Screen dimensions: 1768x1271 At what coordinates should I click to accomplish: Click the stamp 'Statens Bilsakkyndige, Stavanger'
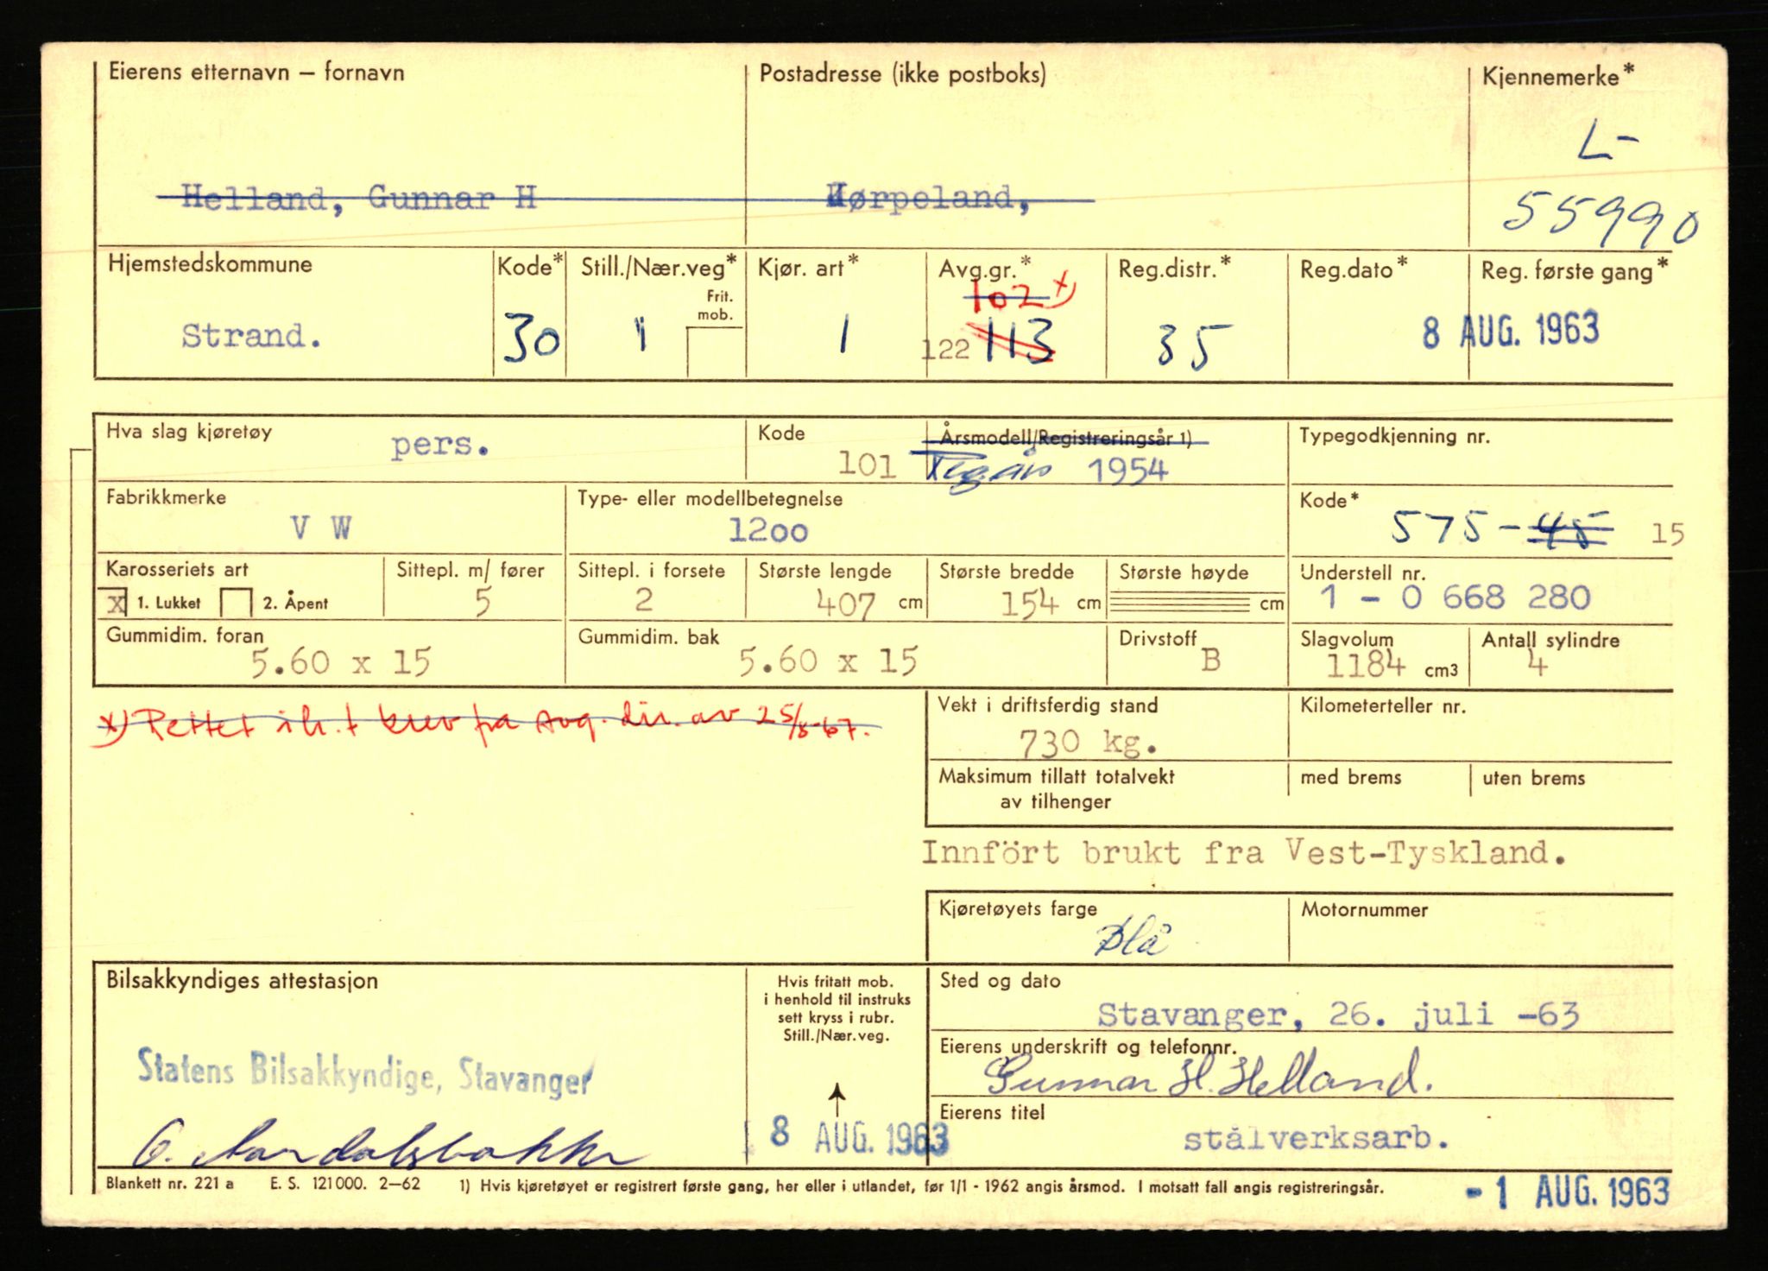coord(365,1073)
